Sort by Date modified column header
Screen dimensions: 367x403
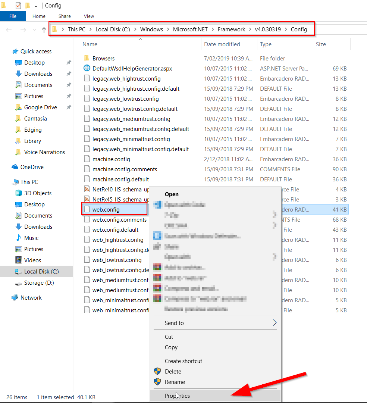[x=222, y=44]
